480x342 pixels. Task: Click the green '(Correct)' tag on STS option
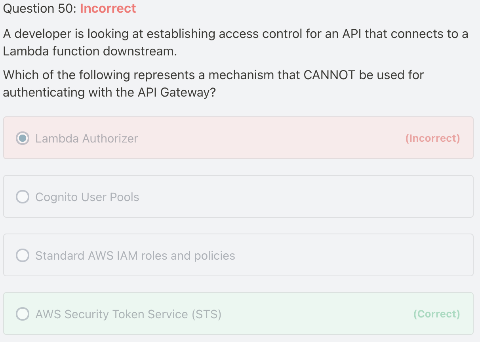tap(436, 314)
